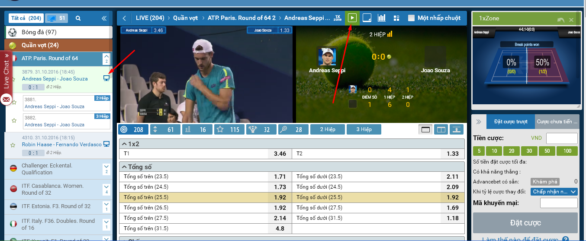
Task: Choose the quick stake 5 button
Action: [479, 151]
